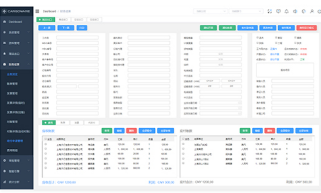Toggle fullscreen mode from the top bar
The image size is (321, 193).
click(x=270, y=11)
